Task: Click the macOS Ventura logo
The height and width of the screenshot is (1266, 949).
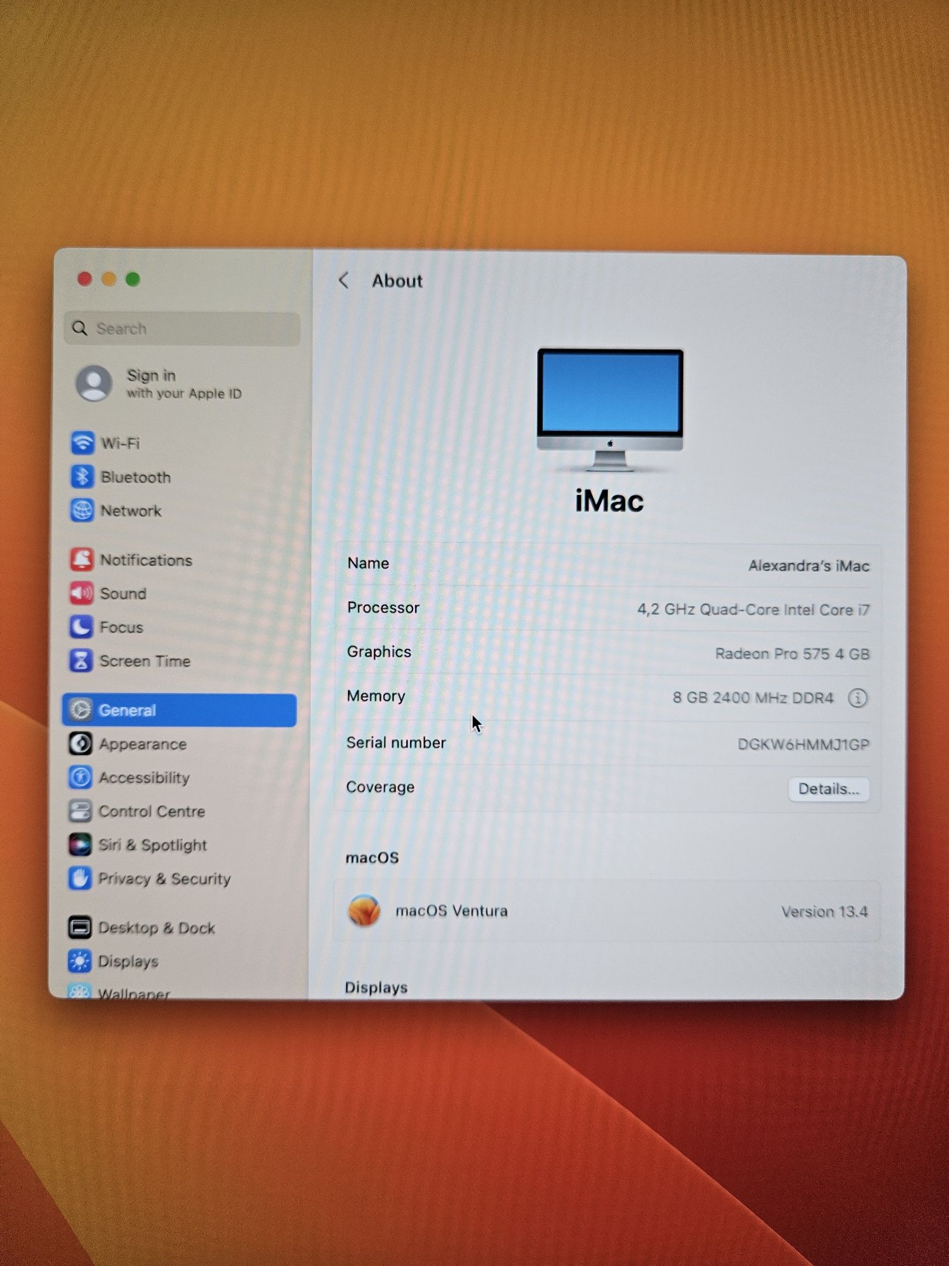Action: tap(364, 910)
